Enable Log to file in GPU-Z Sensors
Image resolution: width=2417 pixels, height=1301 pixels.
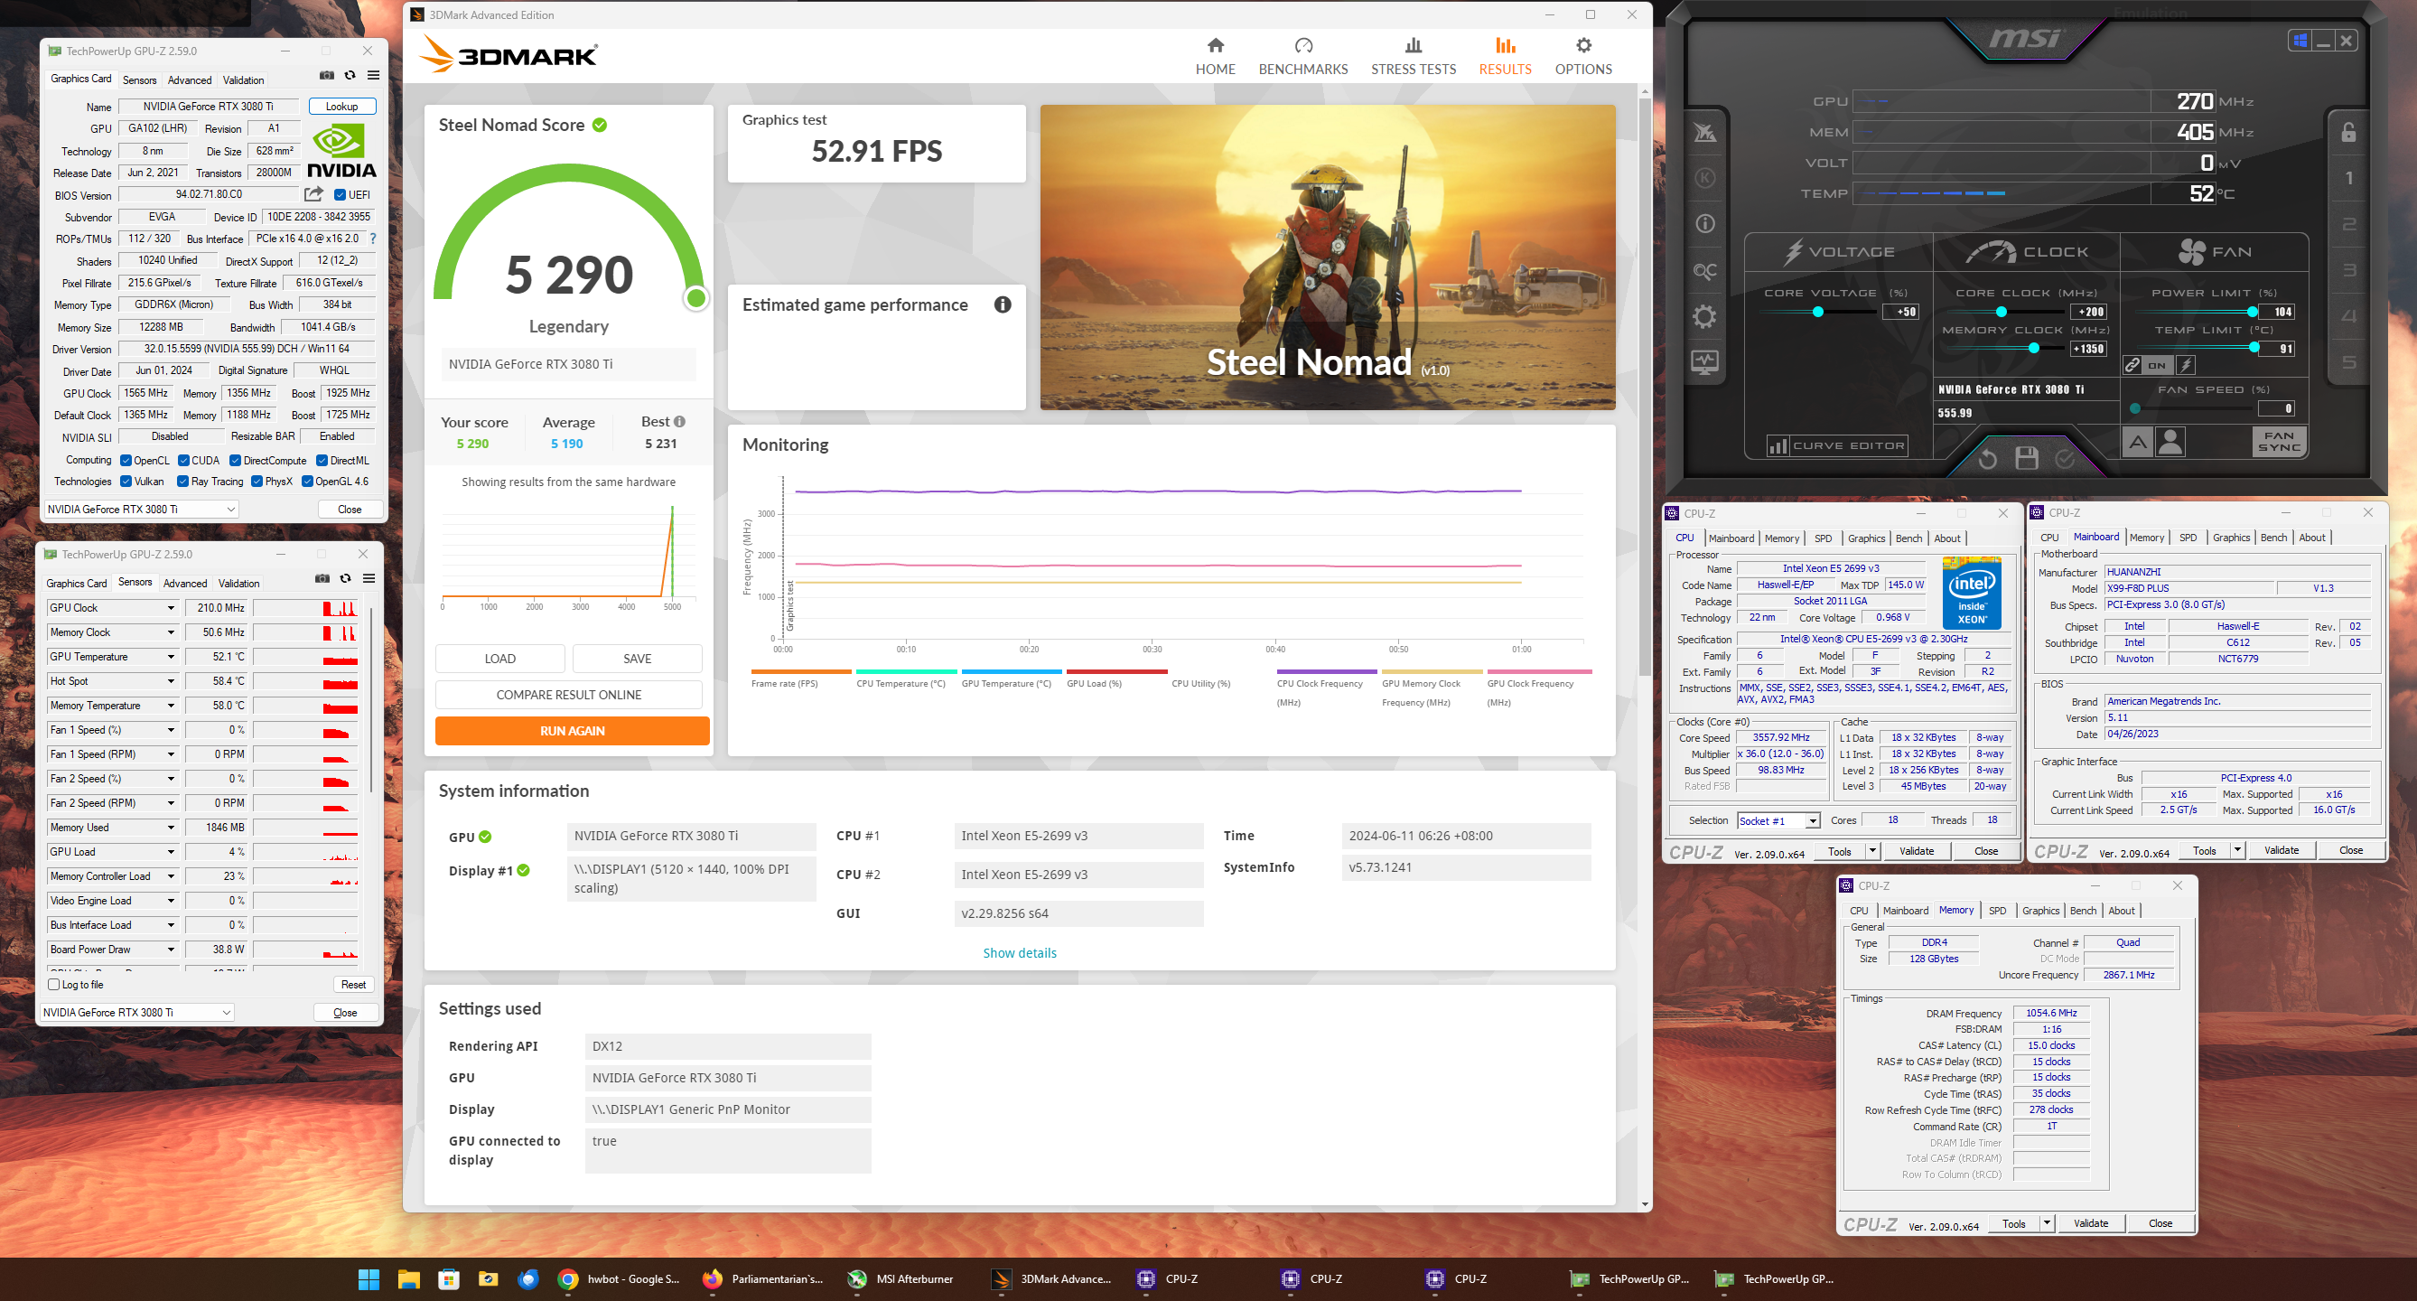pyautogui.click(x=54, y=985)
